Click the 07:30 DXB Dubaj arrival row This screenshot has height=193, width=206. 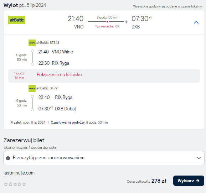click(x=57, y=109)
